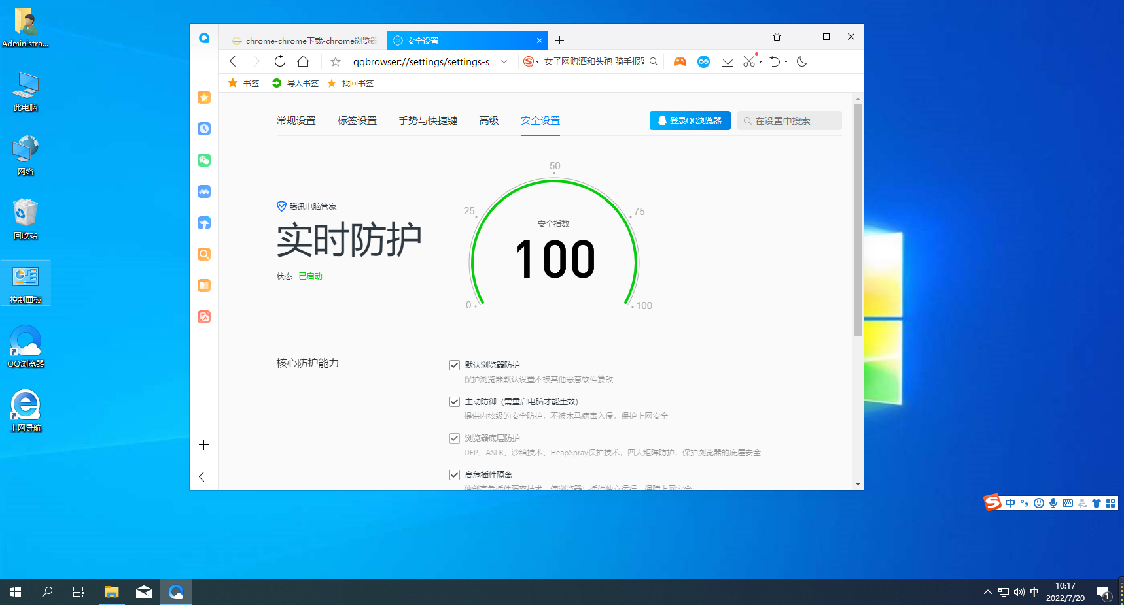Screen dimensions: 1124x605
Task: Collapse the sidebar with the arrow icon
Action: click(x=203, y=476)
